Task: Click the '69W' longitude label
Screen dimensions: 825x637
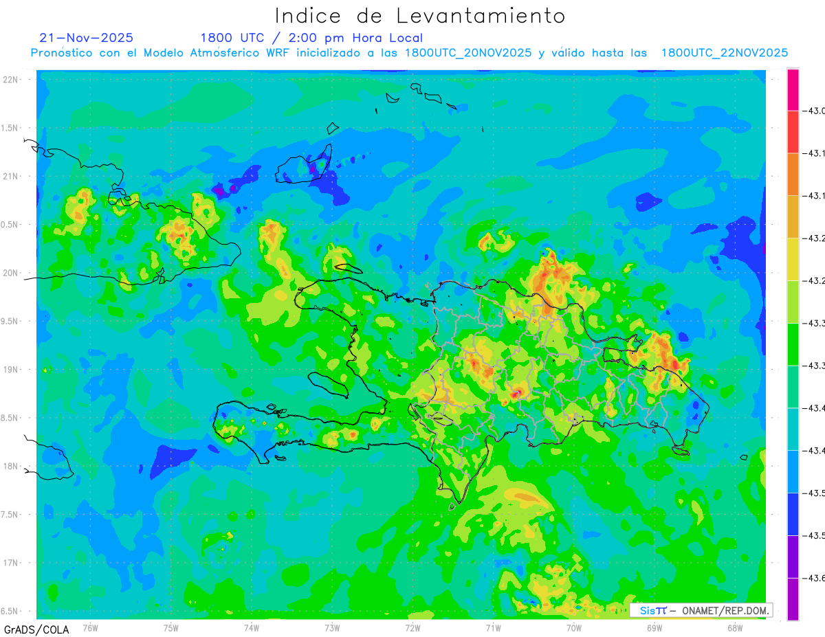Action: click(654, 627)
